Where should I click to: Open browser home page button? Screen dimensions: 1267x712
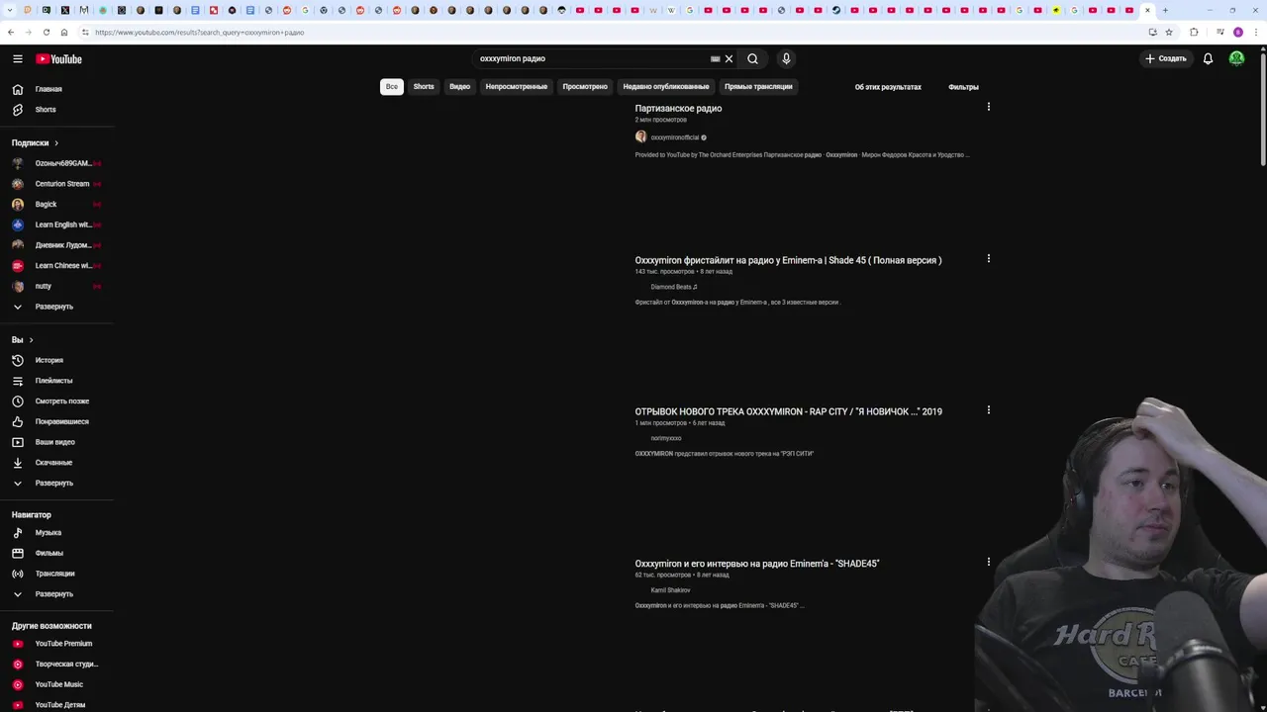[63, 32]
